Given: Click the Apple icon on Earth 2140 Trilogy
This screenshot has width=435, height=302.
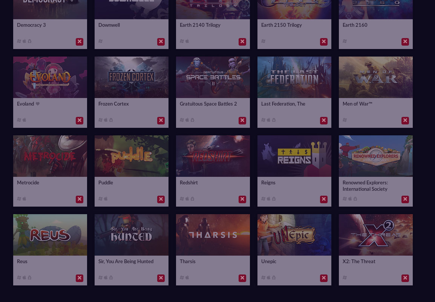Looking at the screenshot, I should [x=187, y=41].
